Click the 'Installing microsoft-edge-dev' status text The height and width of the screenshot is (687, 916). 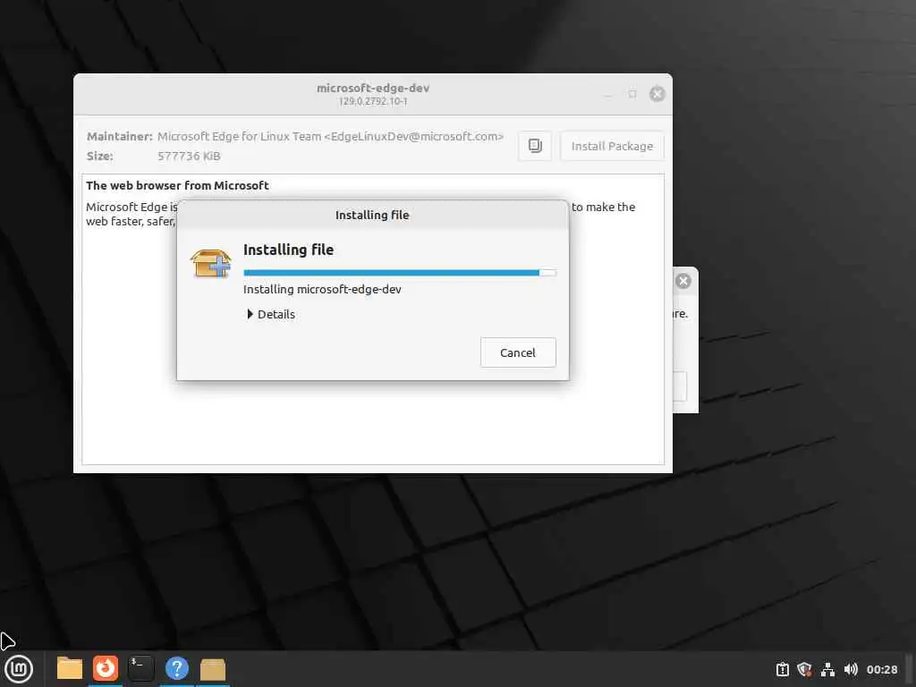pos(322,289)
